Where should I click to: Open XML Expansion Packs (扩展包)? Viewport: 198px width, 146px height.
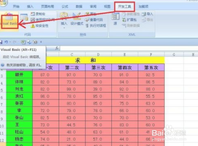[129, 20]
